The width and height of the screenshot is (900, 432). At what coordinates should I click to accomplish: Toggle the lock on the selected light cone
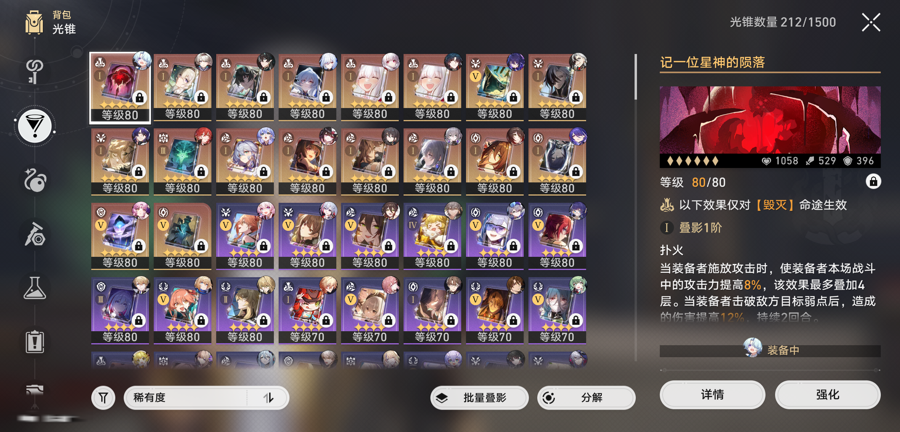(873, 182)
